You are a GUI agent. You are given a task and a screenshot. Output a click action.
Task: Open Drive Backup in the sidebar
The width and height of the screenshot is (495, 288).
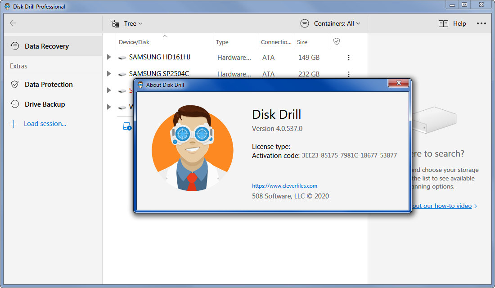click(53, 104)
